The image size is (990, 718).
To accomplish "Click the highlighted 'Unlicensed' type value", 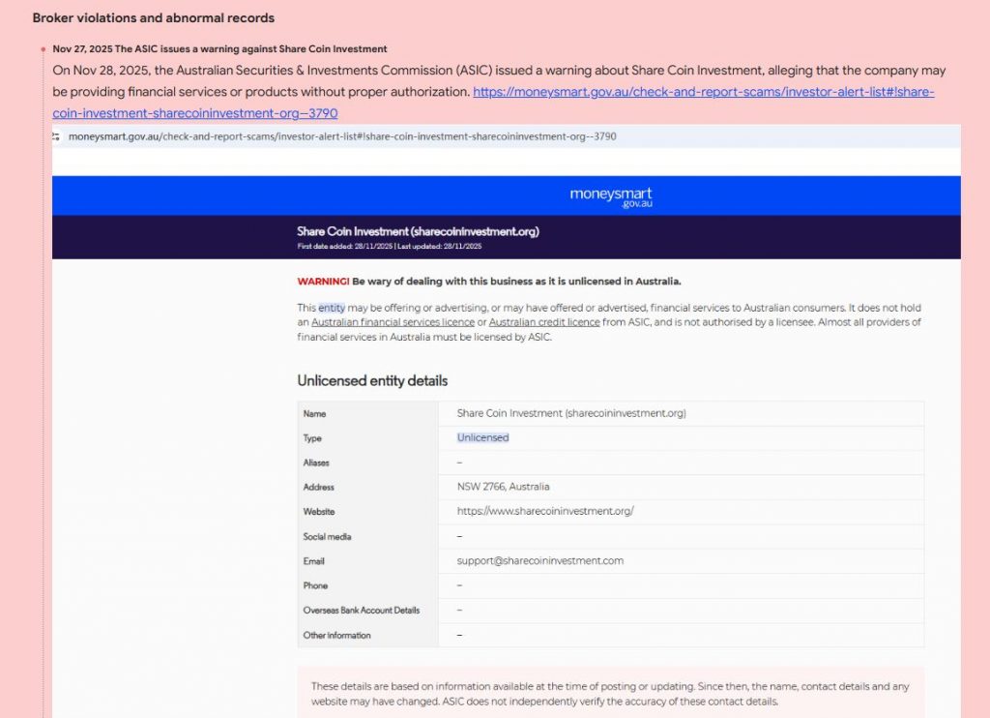I will click(x=482, y=437).
